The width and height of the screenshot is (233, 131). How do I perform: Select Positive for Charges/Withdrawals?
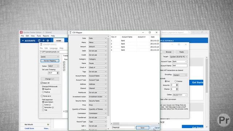point(43,92)
